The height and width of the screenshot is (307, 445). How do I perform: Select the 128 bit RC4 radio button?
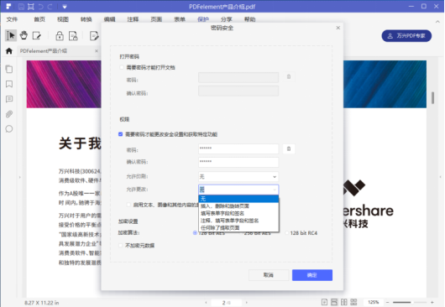click(x=287, y=233)
